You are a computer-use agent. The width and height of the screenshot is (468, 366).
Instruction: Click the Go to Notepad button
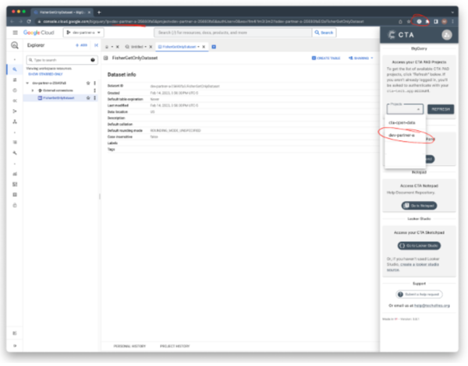(419, 206)
